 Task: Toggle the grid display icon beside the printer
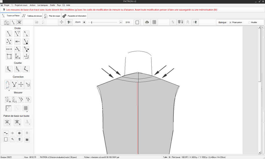coord(154,22)
